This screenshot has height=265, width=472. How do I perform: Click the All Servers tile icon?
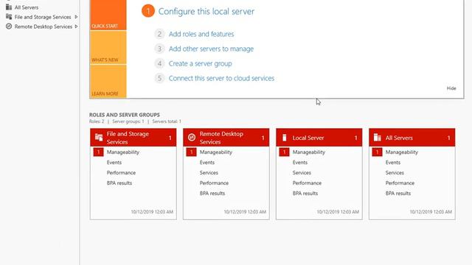coord(377,138)
